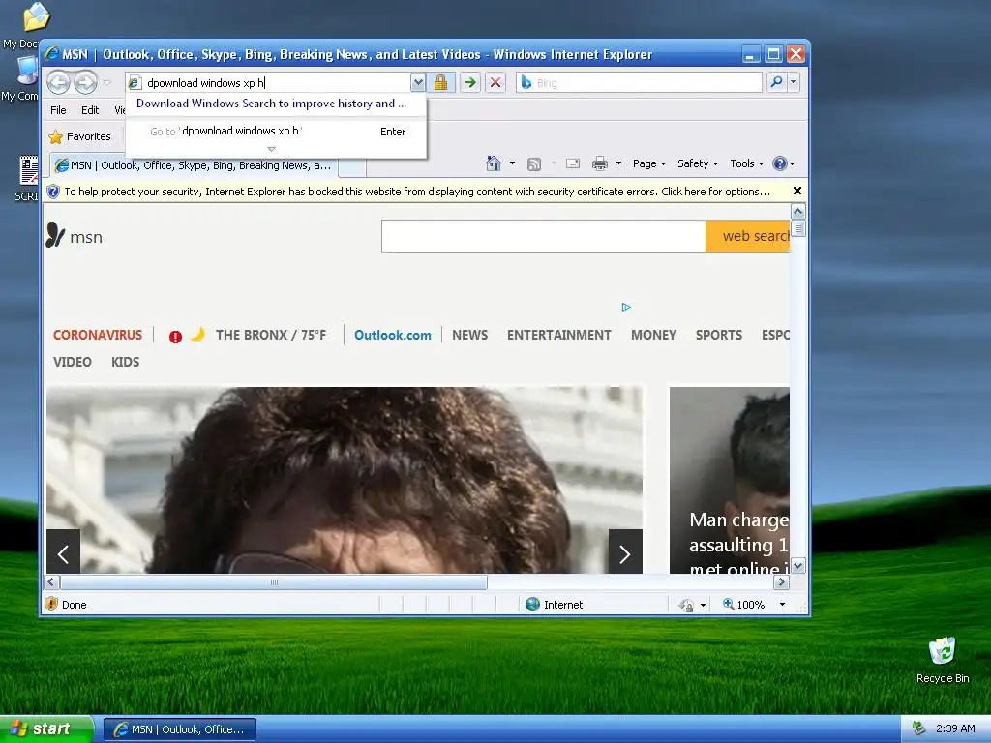Open a new blank tab

click(x=352, y=166)
